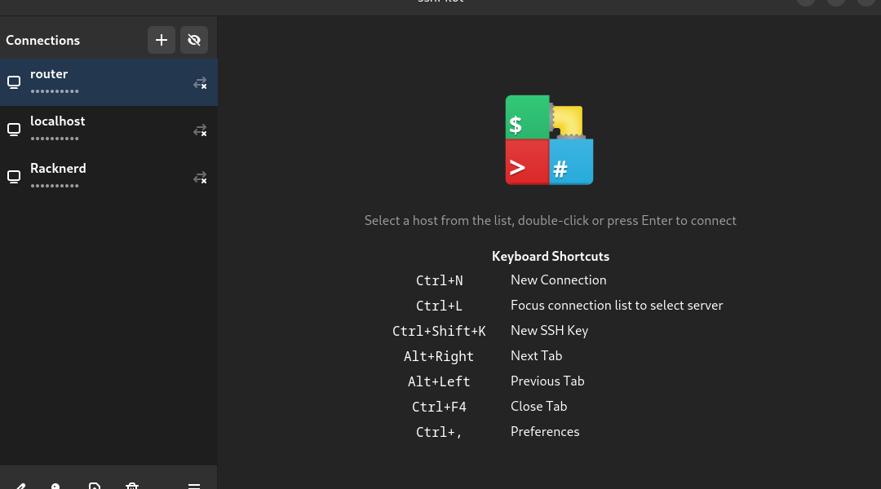Click the computer icon beside Racknerd
The image size is (881, 489).
point(14,177)
